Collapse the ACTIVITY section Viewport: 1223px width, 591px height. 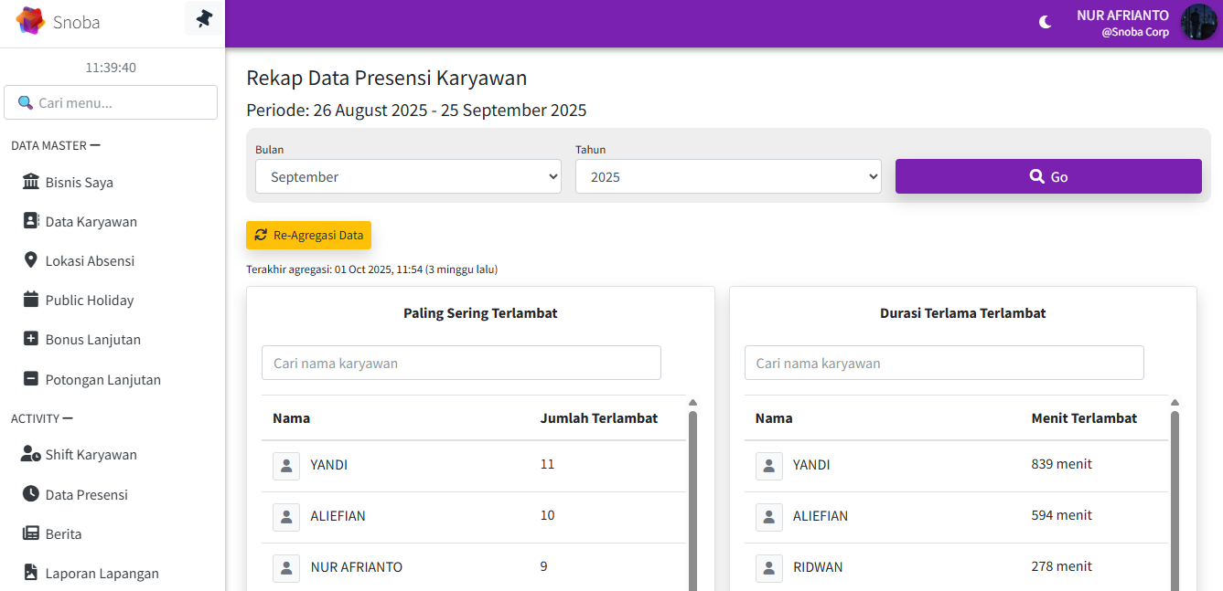pos(67,418)
